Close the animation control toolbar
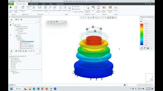Screen dimensions: 163x91 pos(65,22)
